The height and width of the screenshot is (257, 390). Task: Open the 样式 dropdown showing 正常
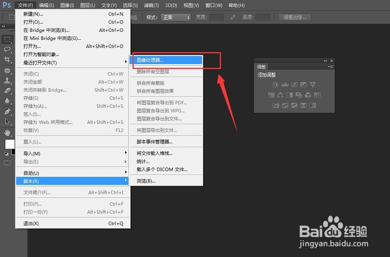pyautogui.click(x=176, y=18)
